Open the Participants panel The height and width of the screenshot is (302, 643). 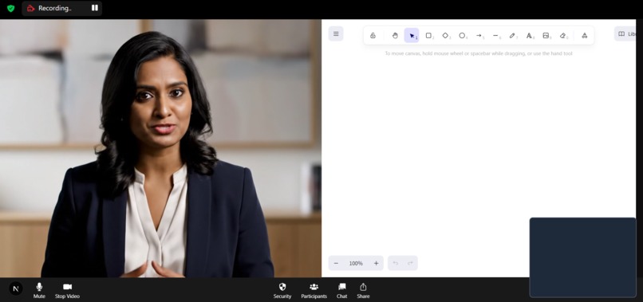pyautogui.click(x=314, y=291)
